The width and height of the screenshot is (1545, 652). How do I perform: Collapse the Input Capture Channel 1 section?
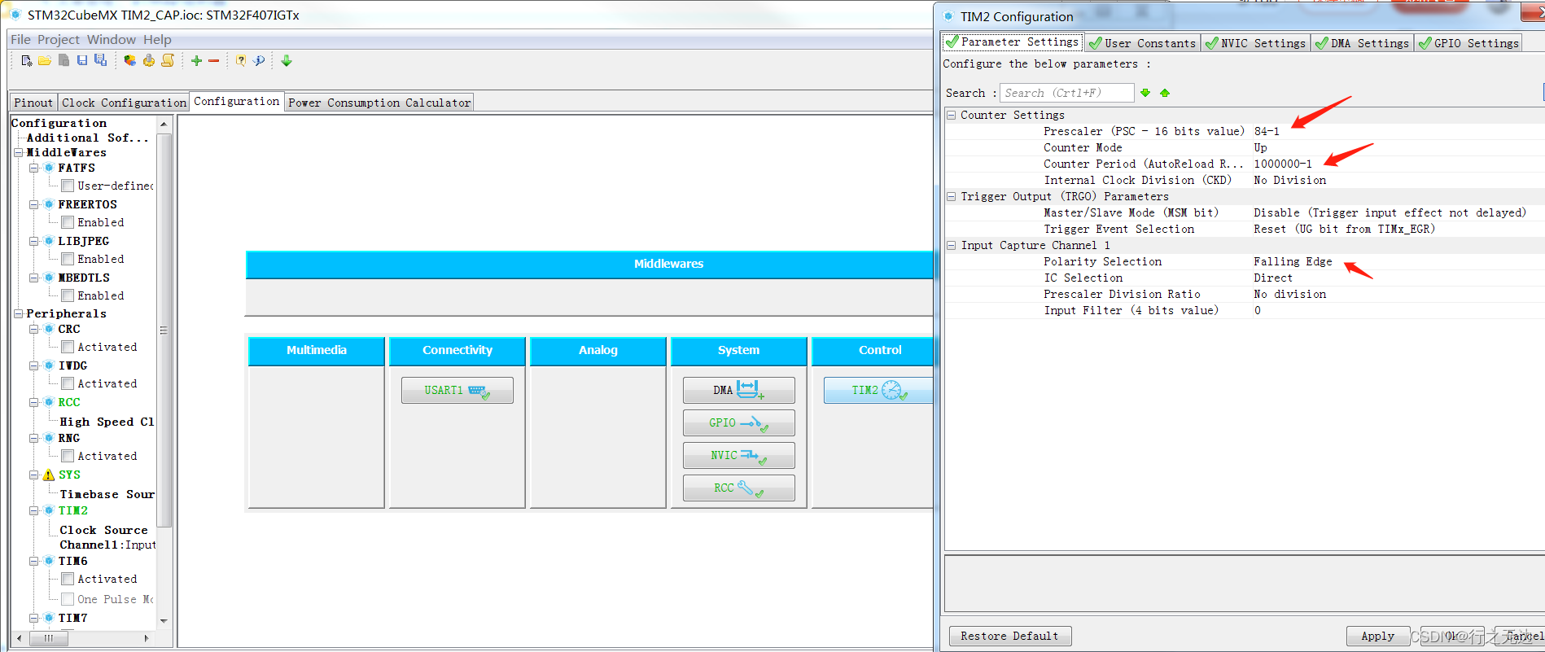click(951, 245)
